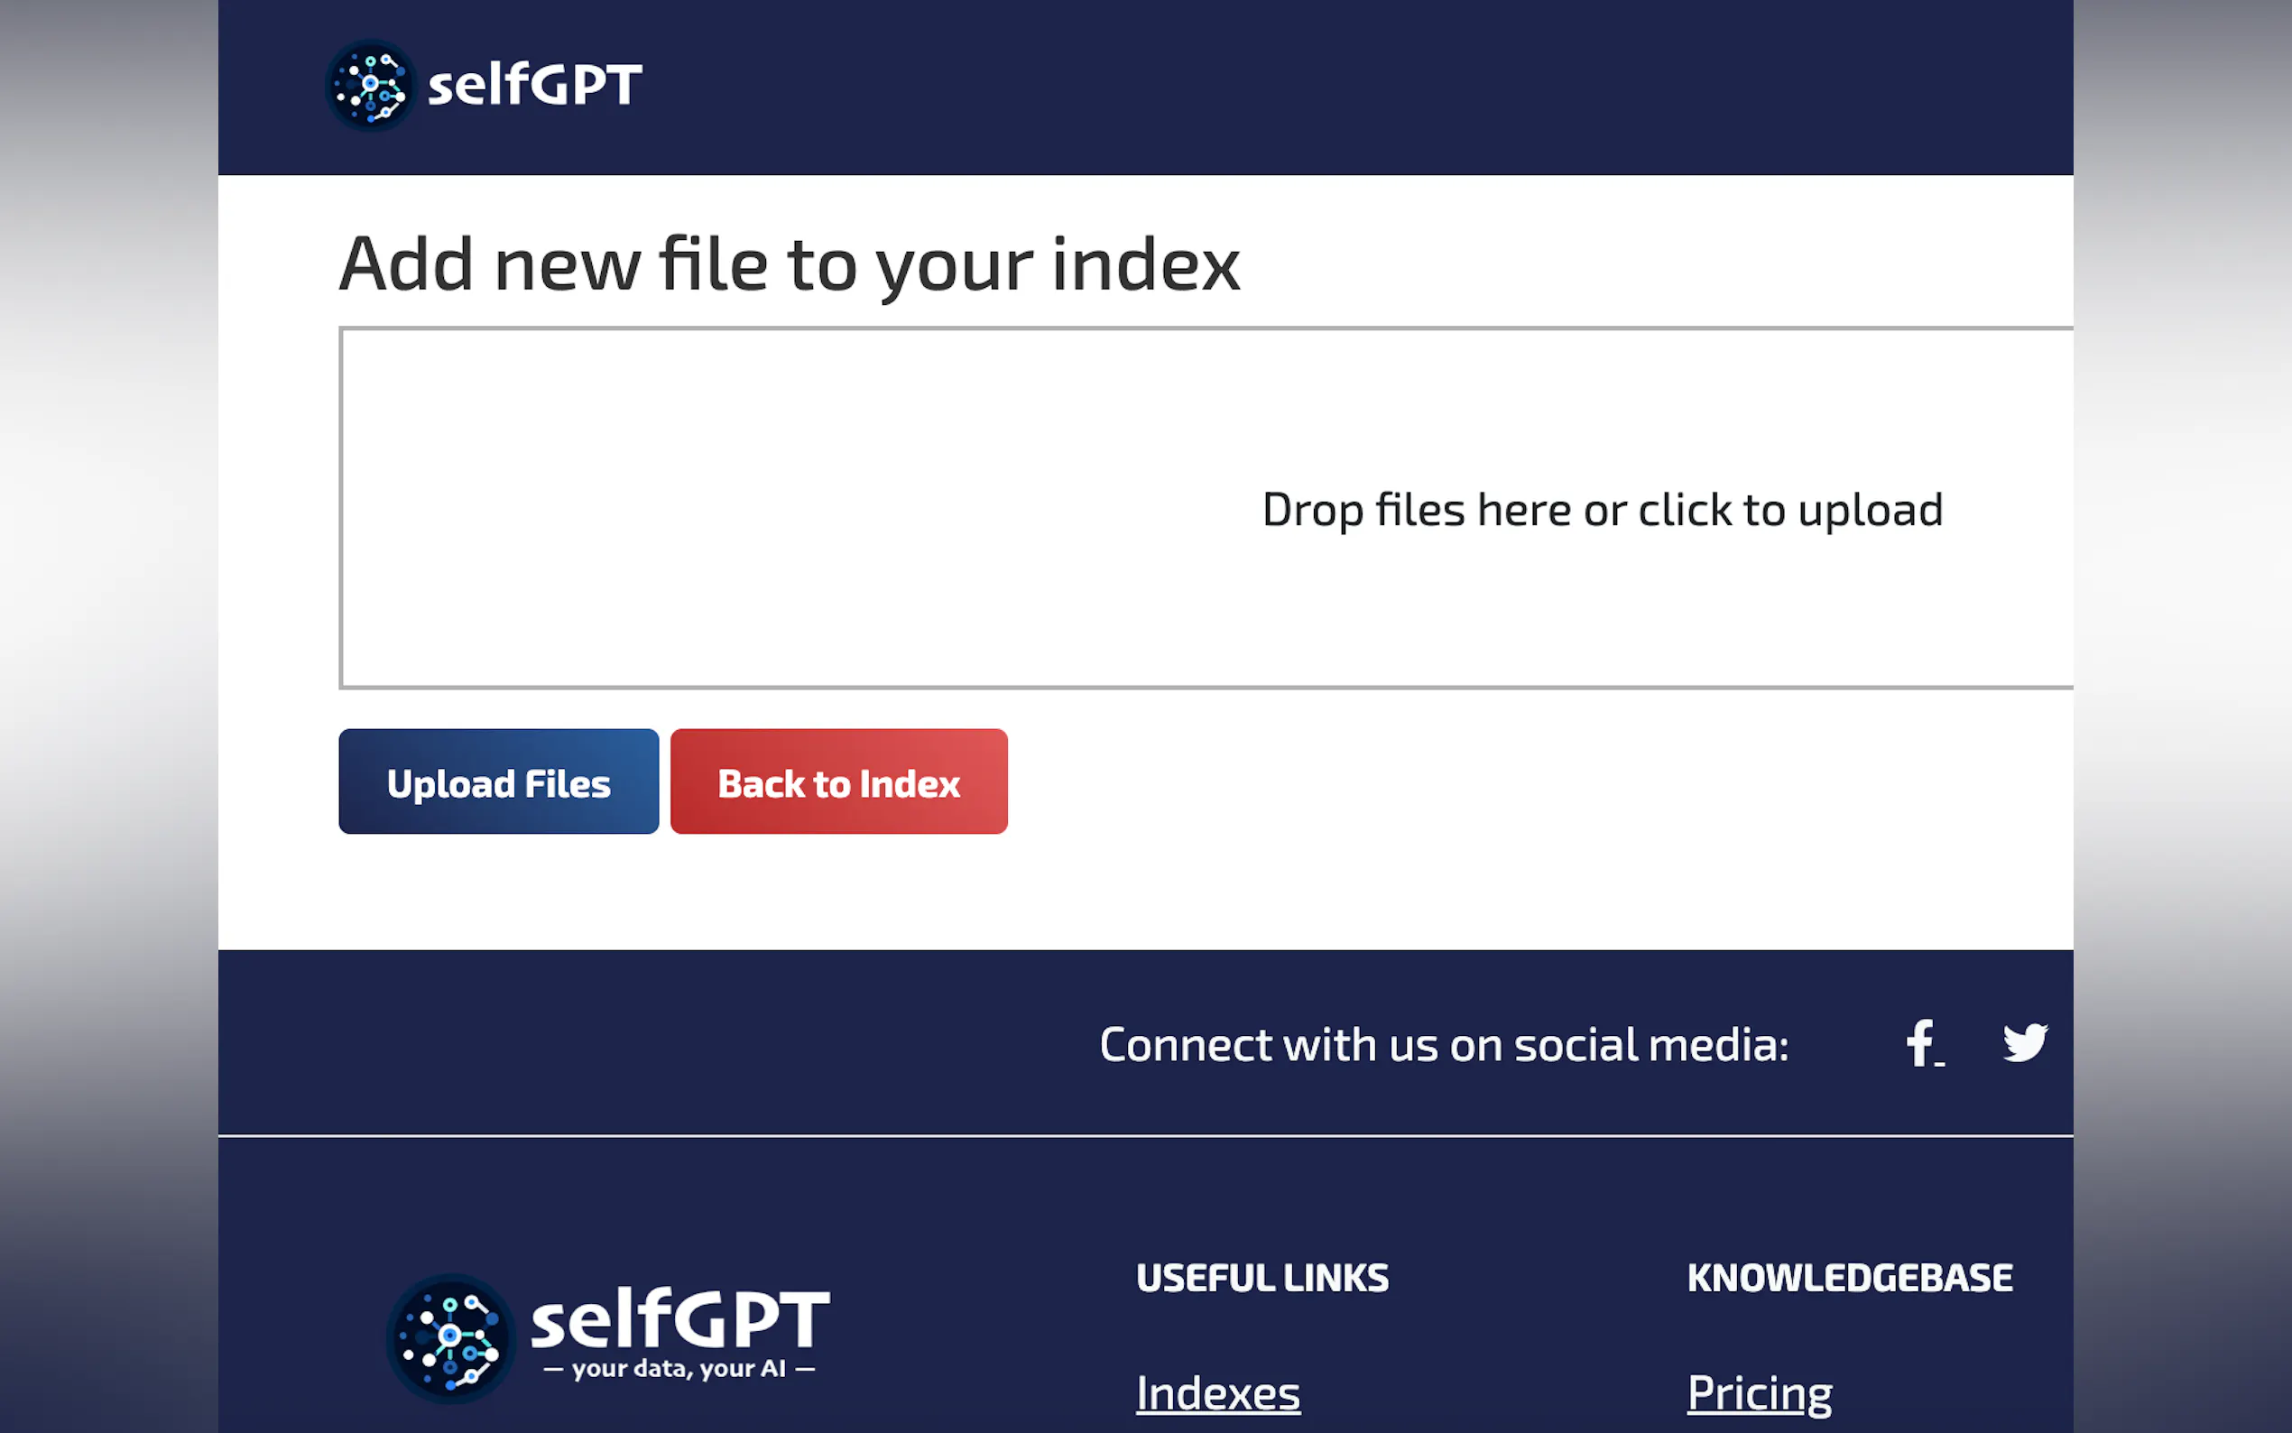The width and height of the screenshot is (2292, 1433).
Task: Click the 'Drop files here or click to upload' text
Action: [x=1603, y=510]
